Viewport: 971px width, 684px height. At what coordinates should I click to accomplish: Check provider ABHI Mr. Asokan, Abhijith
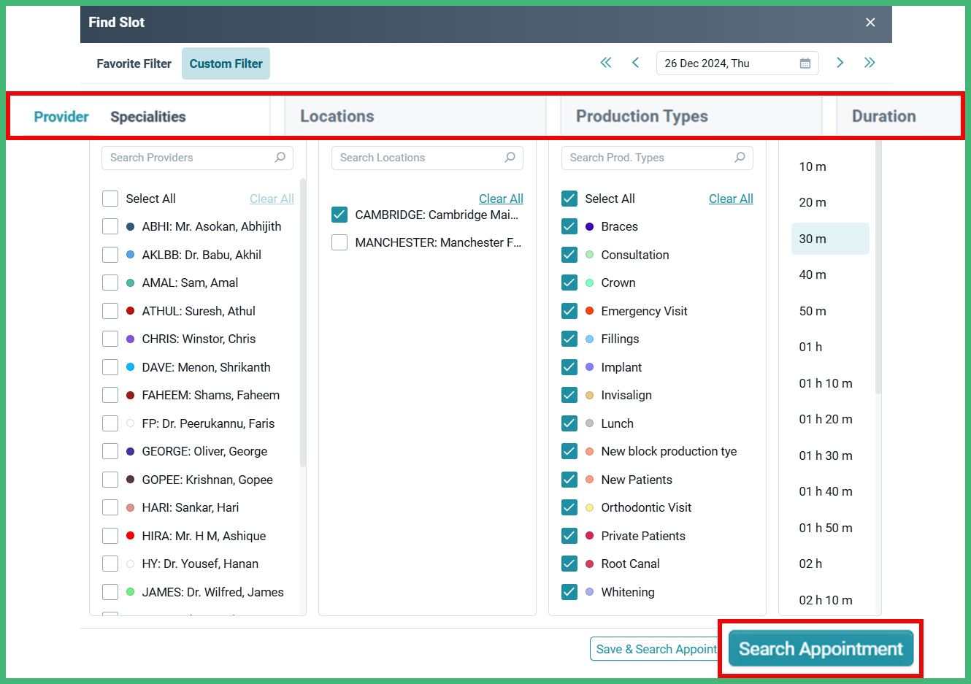click(x=110, y=226)
